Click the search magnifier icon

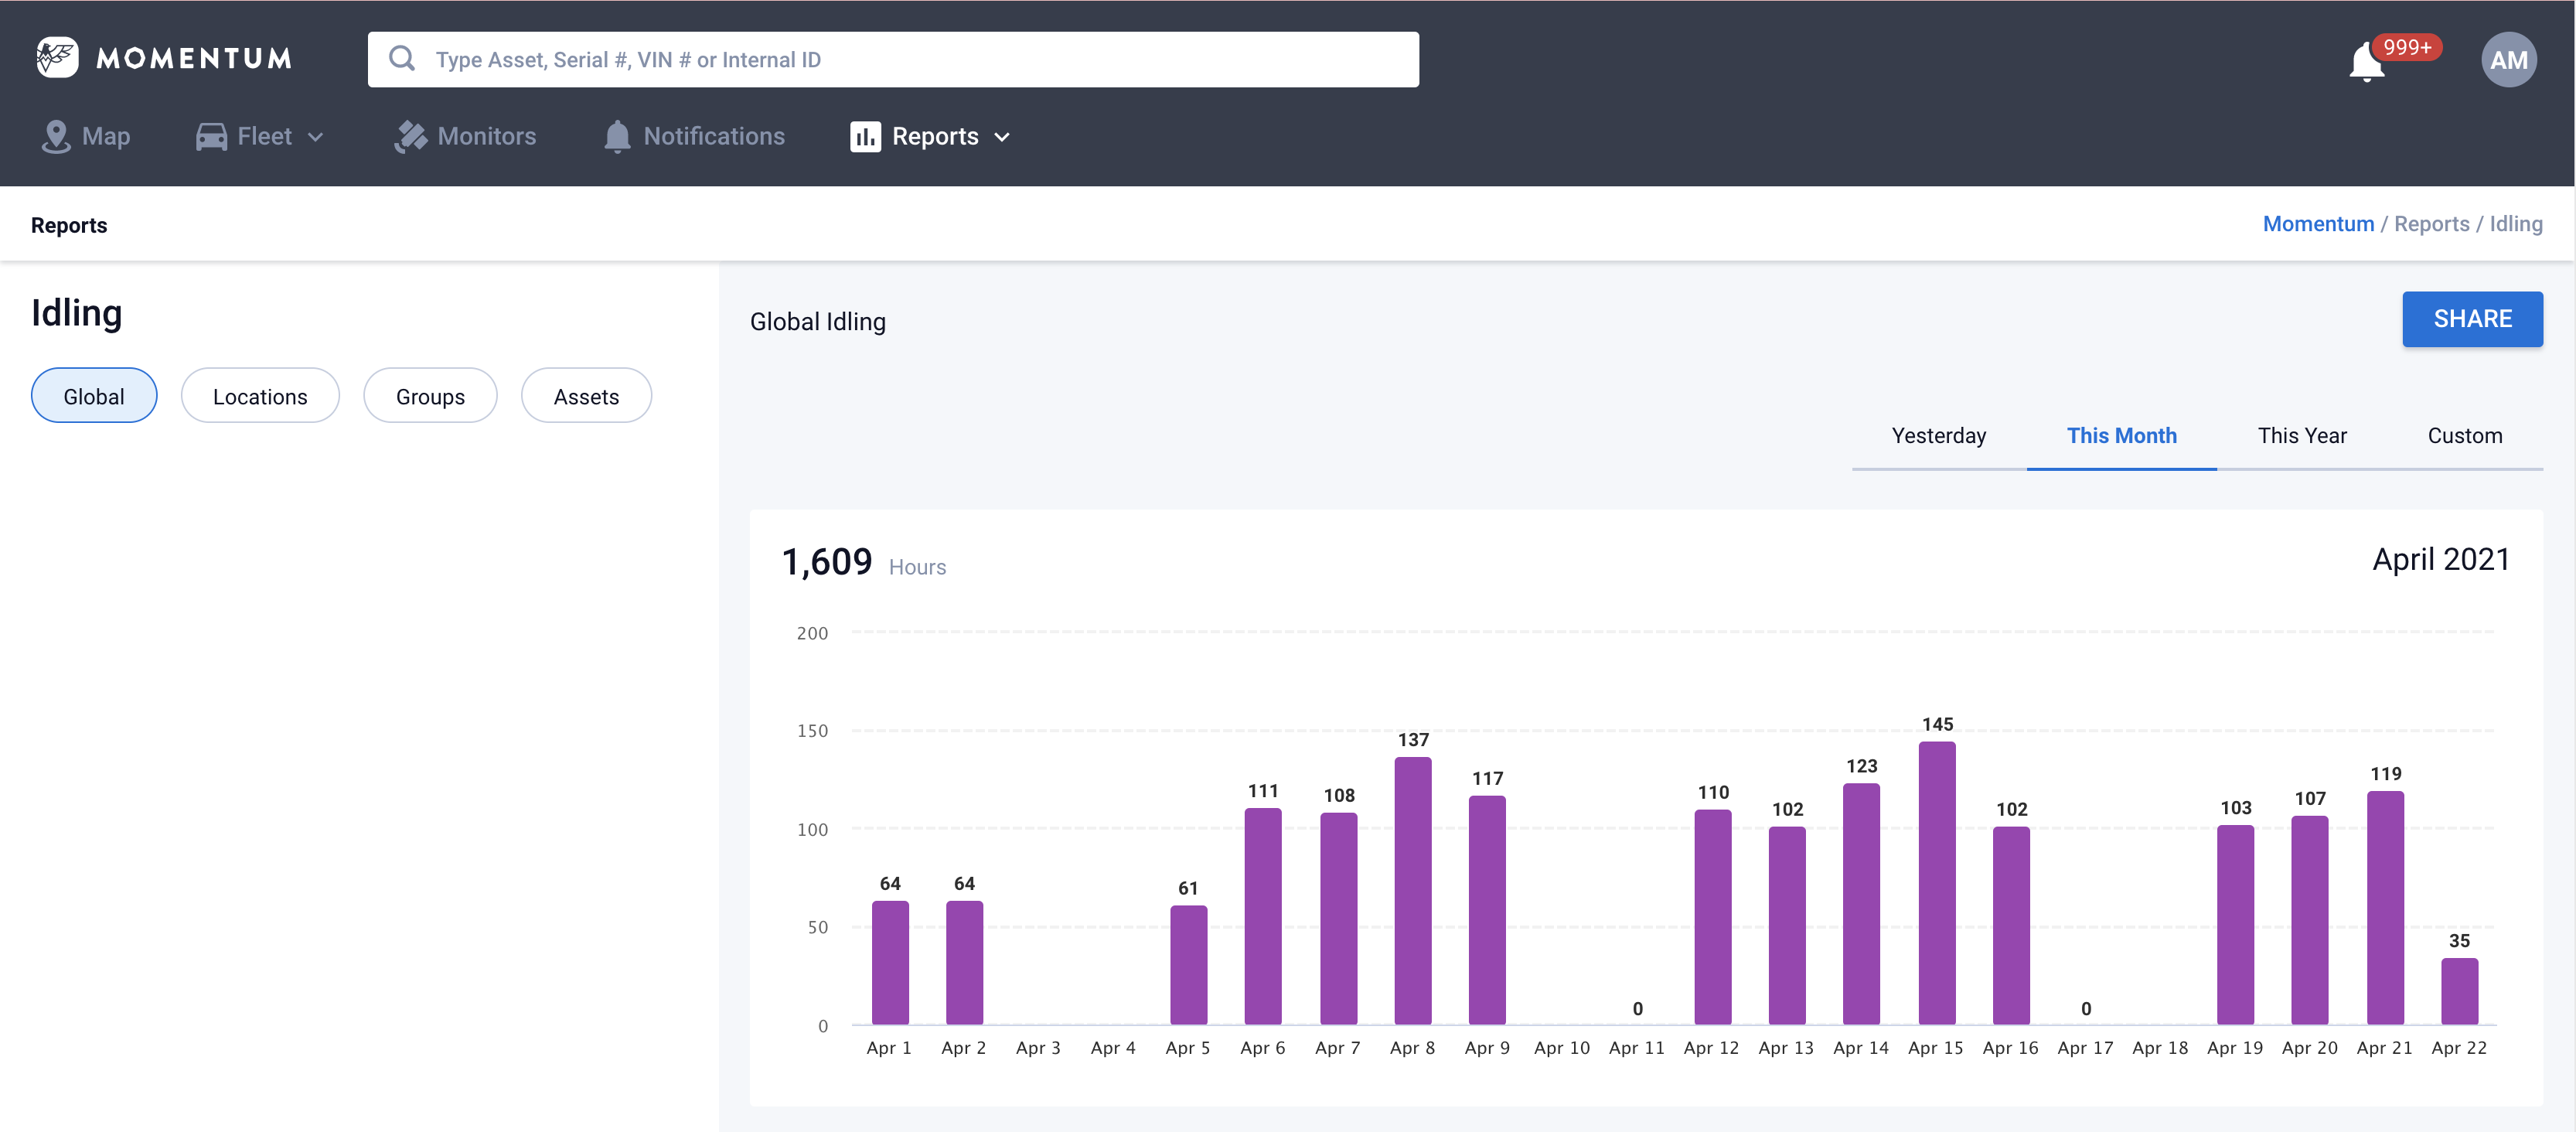(402, 59)
